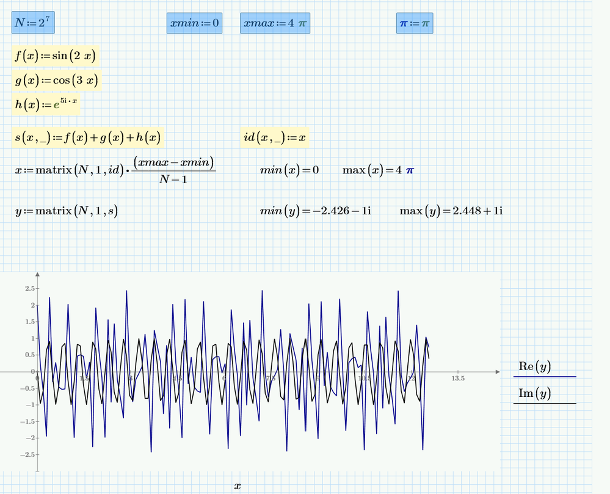The height and width of the screenshot is (494, 610).
Task: Select the min(y) evaluation result
Action: click(315, 211)
